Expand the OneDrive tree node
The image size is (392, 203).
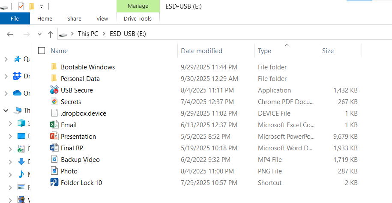(6, 93)
